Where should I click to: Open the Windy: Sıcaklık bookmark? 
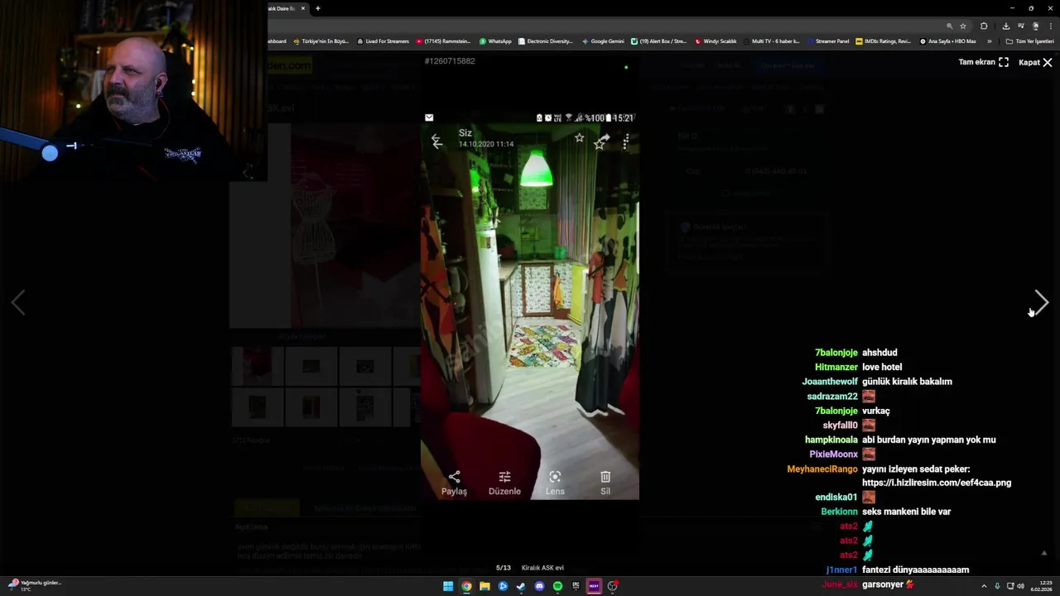tap(715, 41)
